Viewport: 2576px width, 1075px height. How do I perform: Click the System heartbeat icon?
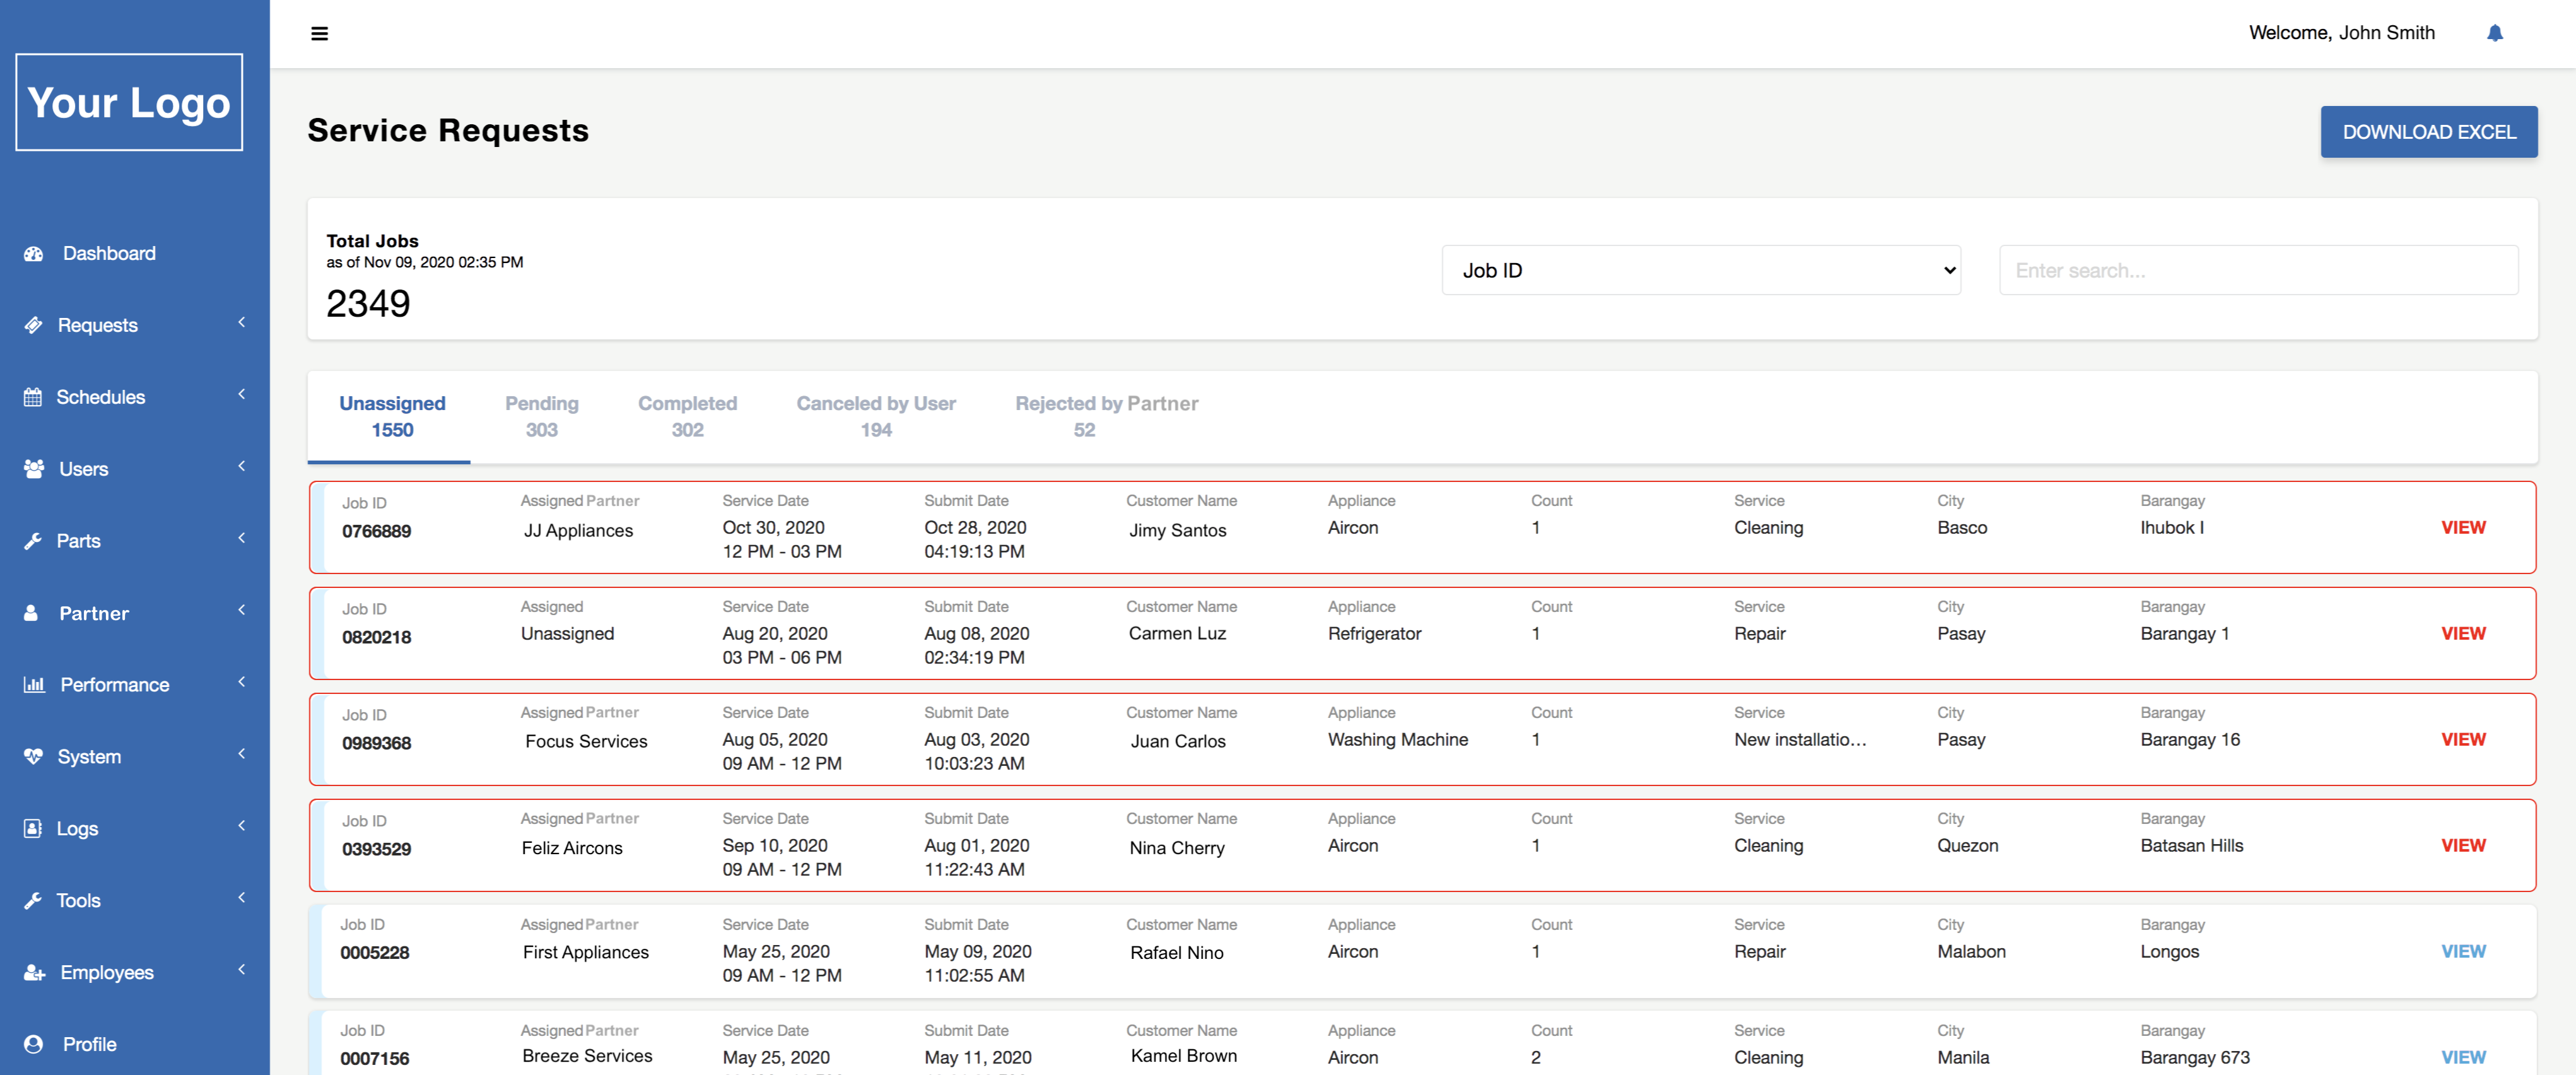pyautogui.click(x=33, y=757)
